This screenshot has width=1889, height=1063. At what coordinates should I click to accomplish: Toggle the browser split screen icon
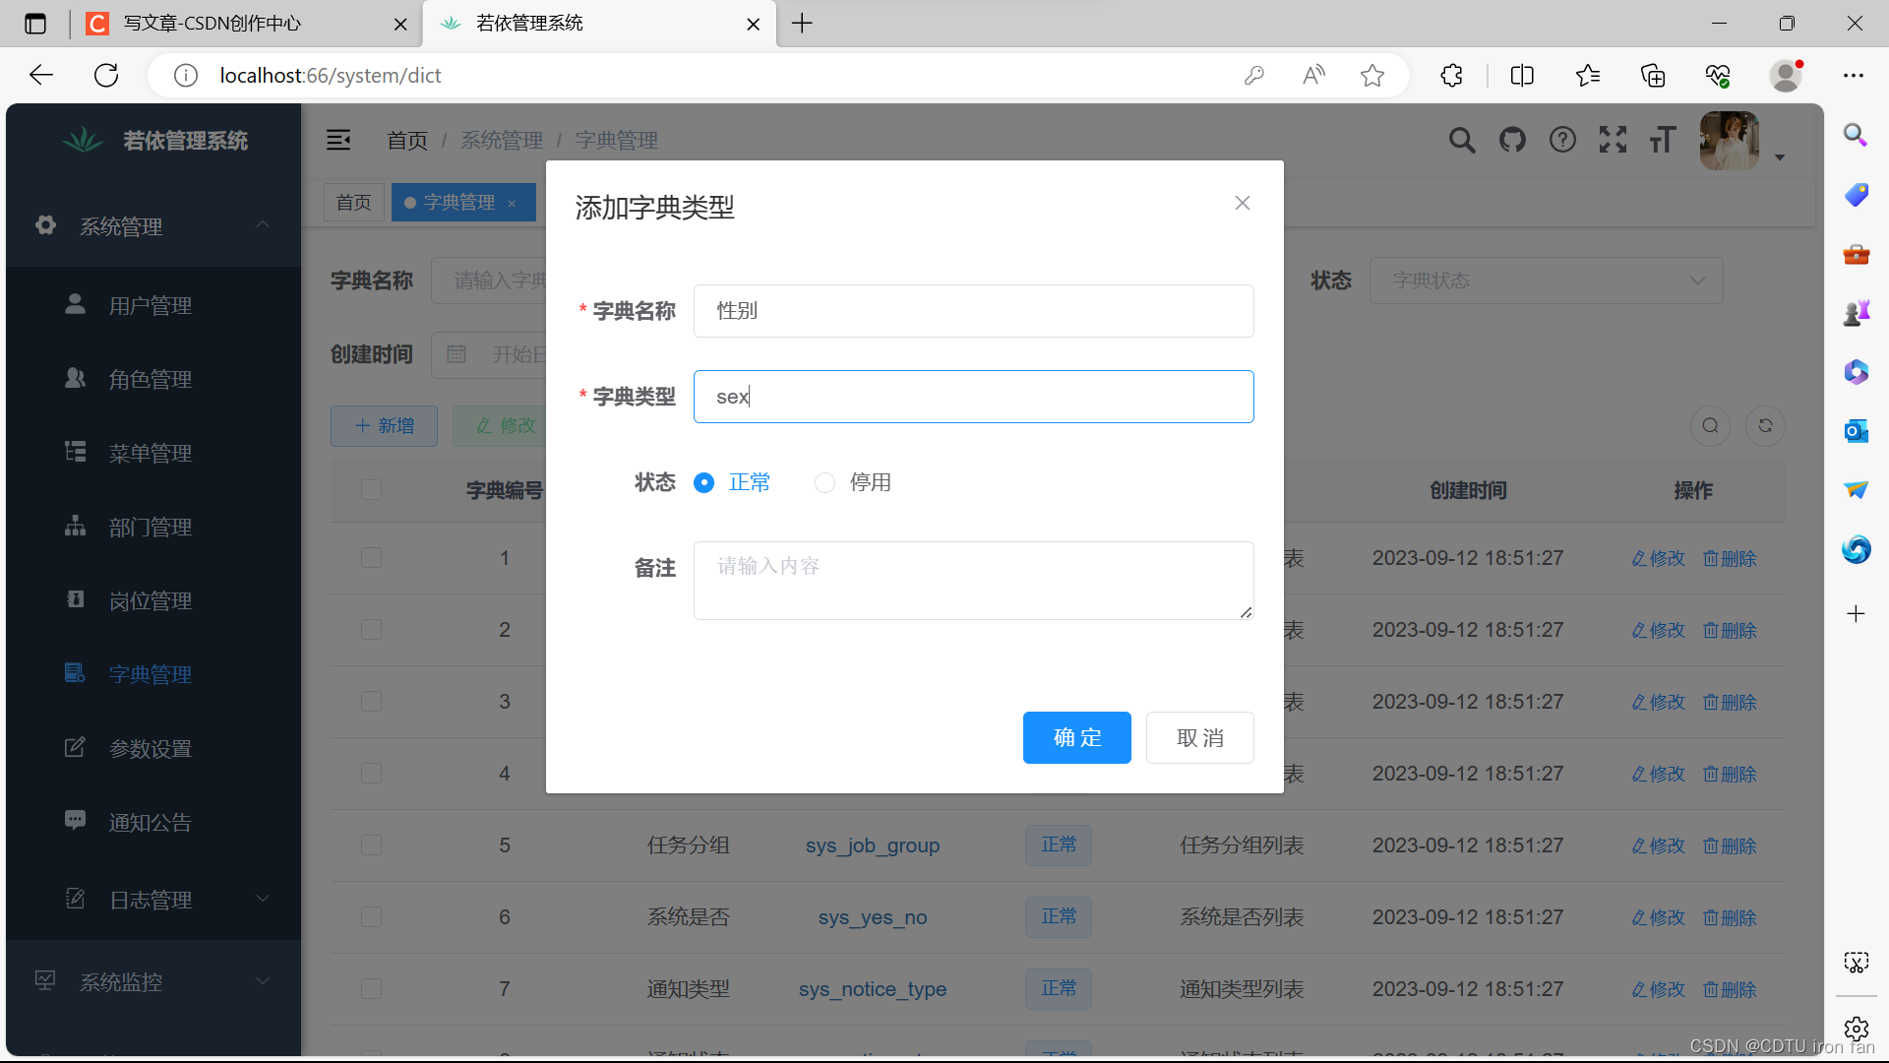coord(1522,75)
